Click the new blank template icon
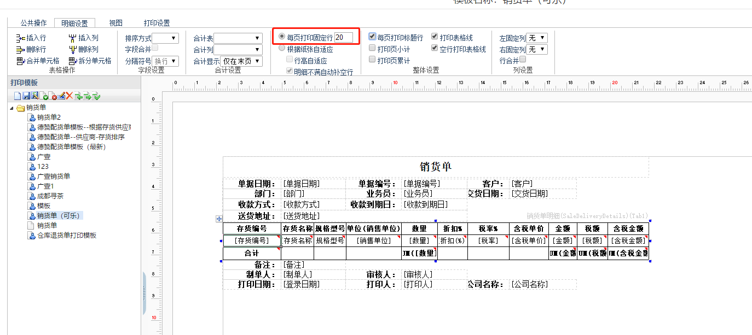This screenshot has width=752, height=335. [x=17, y=96]
